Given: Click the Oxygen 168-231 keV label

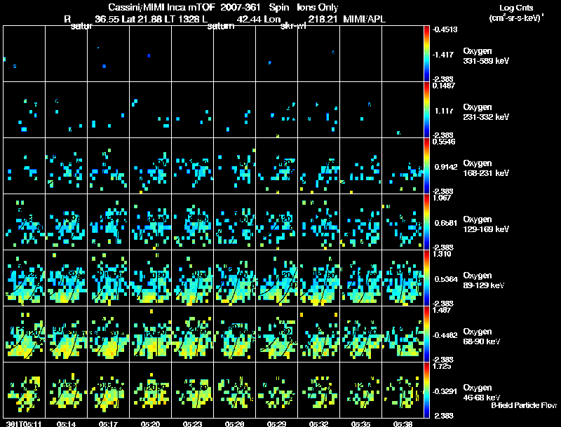Looking at the screenshot, I should point(486,168).
